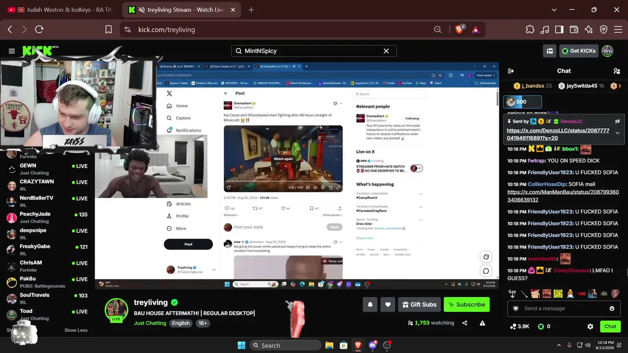The height and width of the screenshot is (353, 628).
Task: Open chat settings gear
Action: (590, 327)
